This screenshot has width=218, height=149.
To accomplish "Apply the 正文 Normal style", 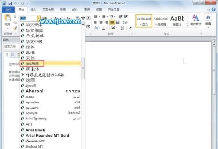I will 144,21.
